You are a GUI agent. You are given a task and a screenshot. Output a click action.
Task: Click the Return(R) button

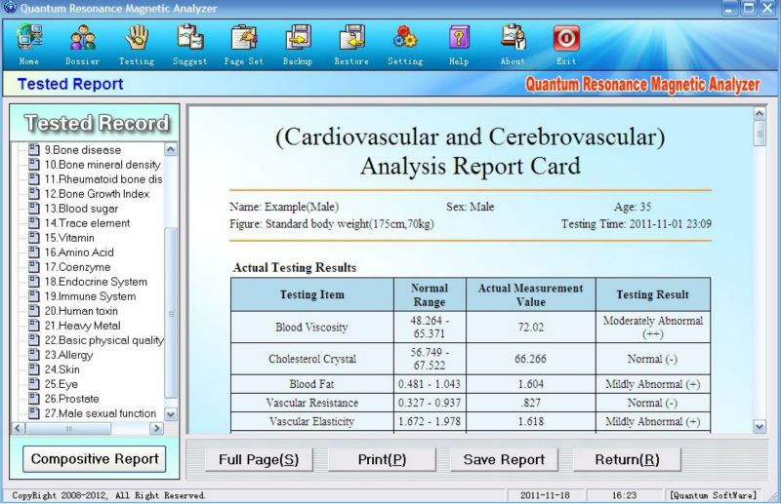[627, 460]
